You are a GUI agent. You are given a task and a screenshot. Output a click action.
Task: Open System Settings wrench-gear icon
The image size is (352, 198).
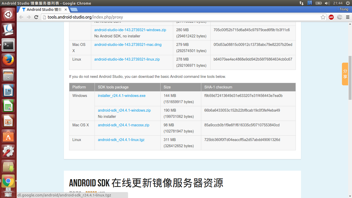coord(9,151)
